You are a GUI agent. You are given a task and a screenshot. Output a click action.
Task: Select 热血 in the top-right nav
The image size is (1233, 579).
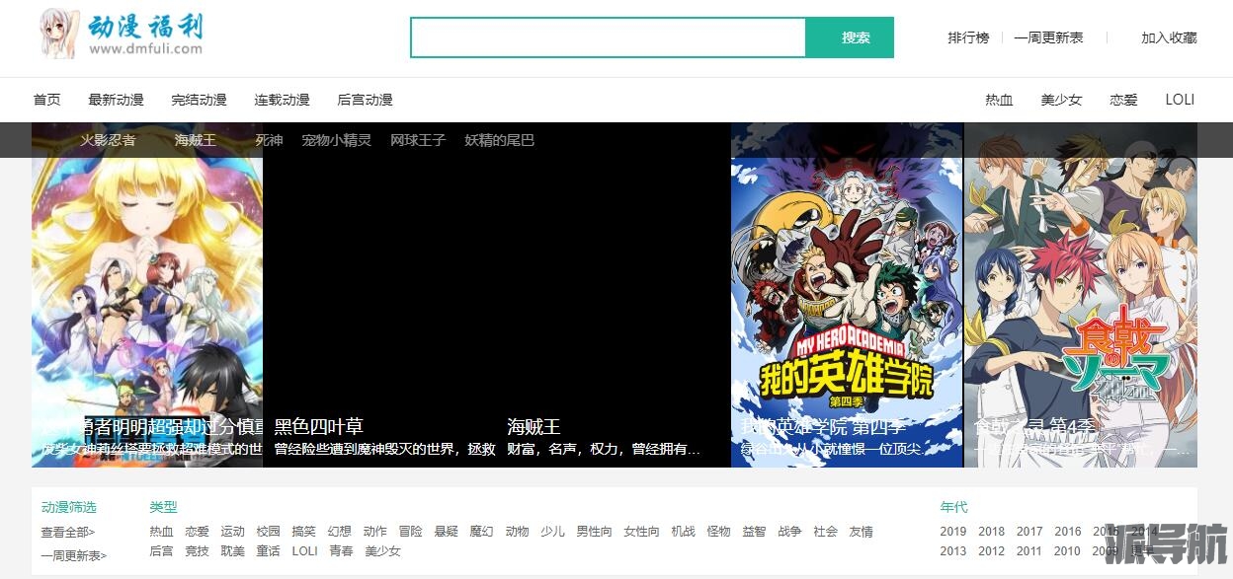point(999,100)
